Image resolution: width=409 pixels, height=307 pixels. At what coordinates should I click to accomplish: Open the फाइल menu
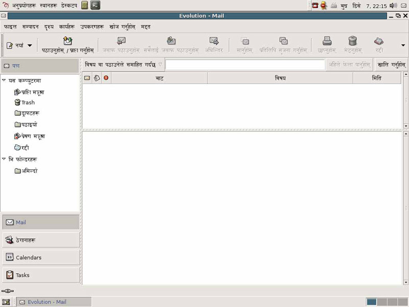[x=10, y=26]
